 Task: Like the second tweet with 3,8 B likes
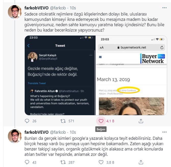pyautogui.click(x=101, y=162)
